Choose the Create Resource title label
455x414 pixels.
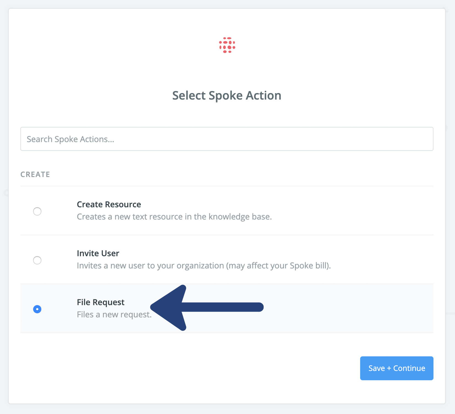(109, 204)
